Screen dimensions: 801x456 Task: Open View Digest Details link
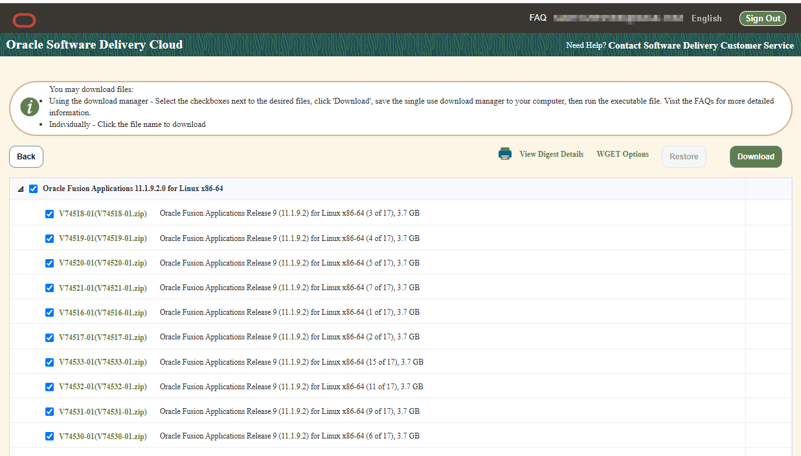(x=551, y=154)
